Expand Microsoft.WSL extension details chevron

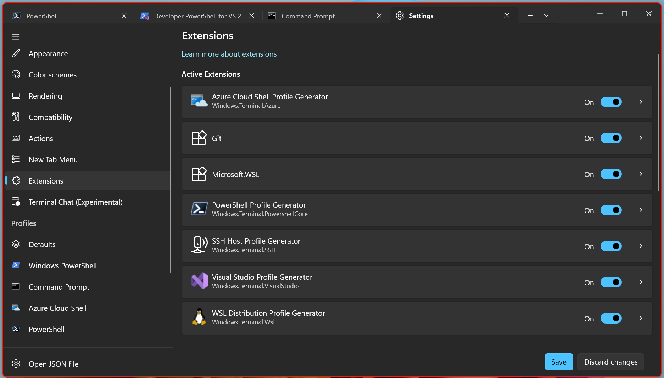click(641, 174)
